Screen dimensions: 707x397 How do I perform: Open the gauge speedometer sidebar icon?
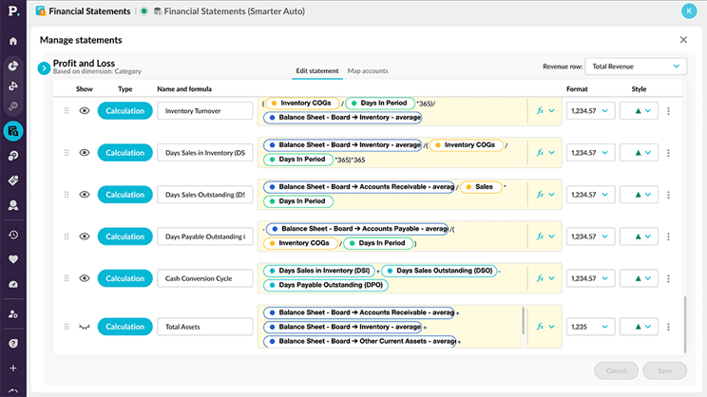tap(13, 284)
